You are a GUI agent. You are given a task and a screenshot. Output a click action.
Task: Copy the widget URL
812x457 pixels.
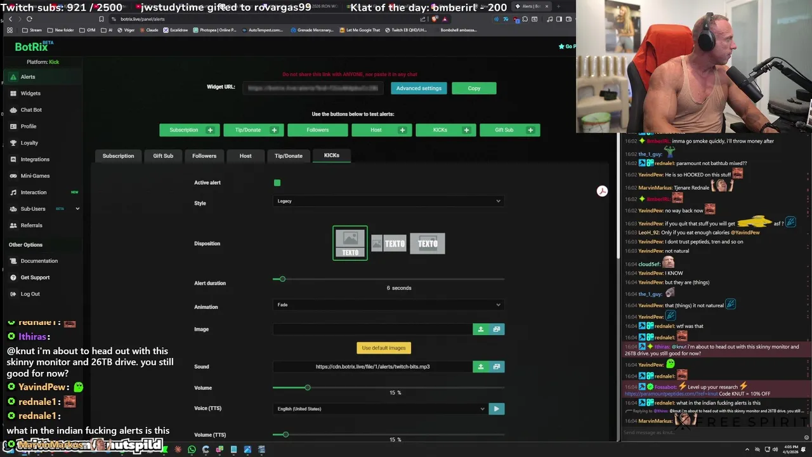tap(474, 88)
